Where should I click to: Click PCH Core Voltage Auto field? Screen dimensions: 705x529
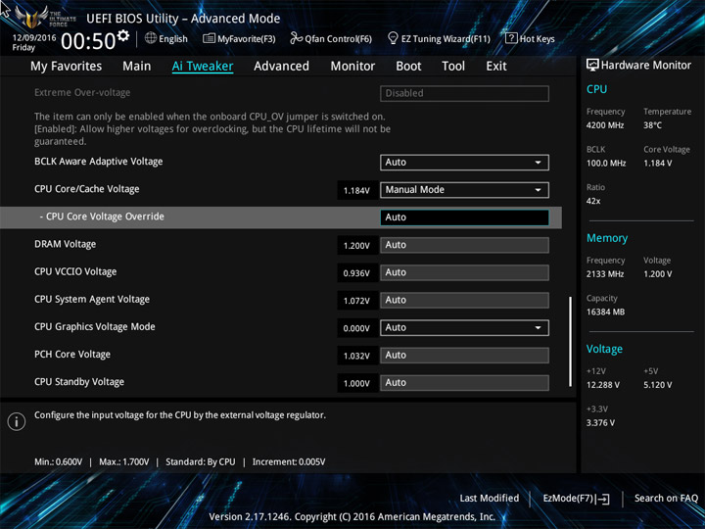tap(464, 356)
